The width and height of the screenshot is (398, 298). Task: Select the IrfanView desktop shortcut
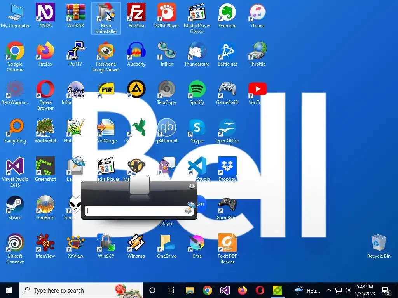[45, 246]
